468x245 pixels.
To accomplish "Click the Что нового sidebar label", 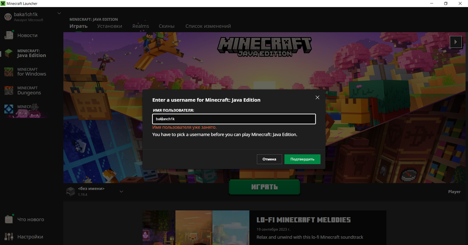I will point(30,220).
